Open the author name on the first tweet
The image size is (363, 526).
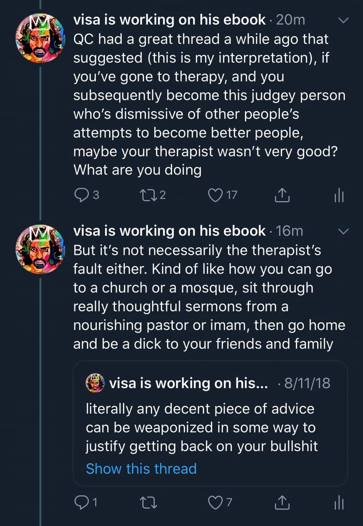click(170, 20)
